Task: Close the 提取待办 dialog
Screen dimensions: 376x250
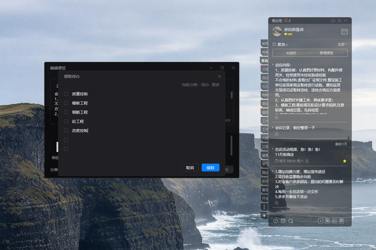Action: click(219, 76)
